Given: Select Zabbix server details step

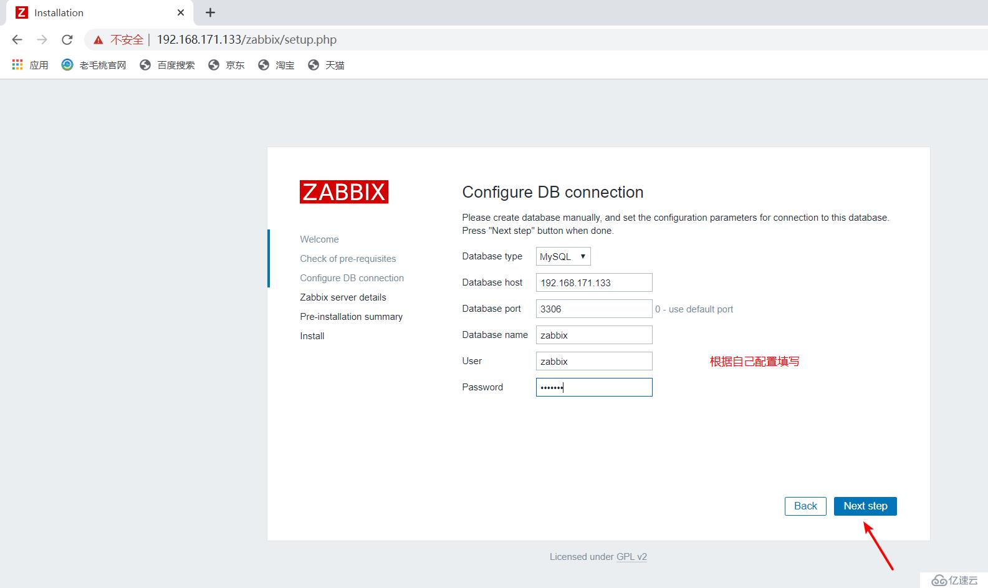Looking at the screenshot, I should (343, 297).
